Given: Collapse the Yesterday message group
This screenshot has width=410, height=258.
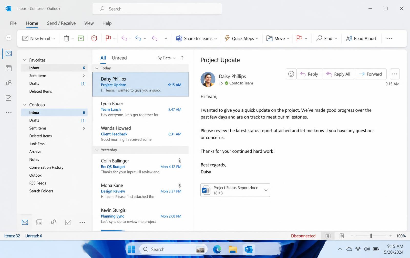Looking at the screenshot, I should pyautogui.click(x=97, y=150).
